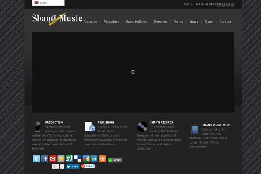Screen dimensions: 261x174
Task: Share on LinkedIn square icon
Action: (x=94, y=159)
